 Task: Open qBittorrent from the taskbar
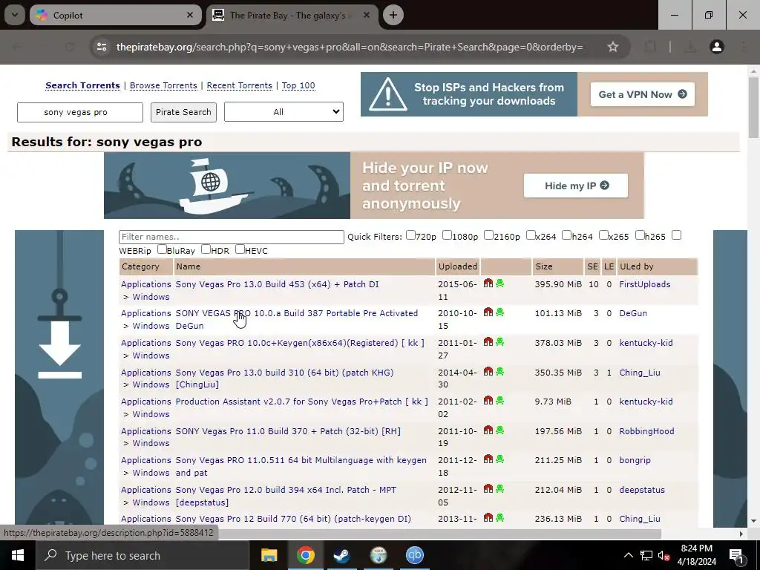pyautogui.click(x=415, y=555)
